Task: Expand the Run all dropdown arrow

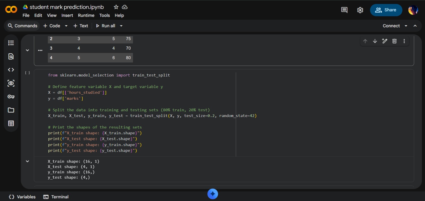Action: pos(121,26)
